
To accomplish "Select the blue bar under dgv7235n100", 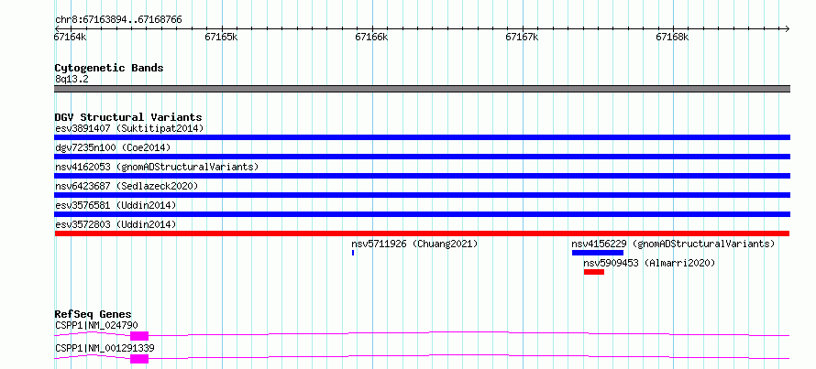I will click(x=422, y=157).
